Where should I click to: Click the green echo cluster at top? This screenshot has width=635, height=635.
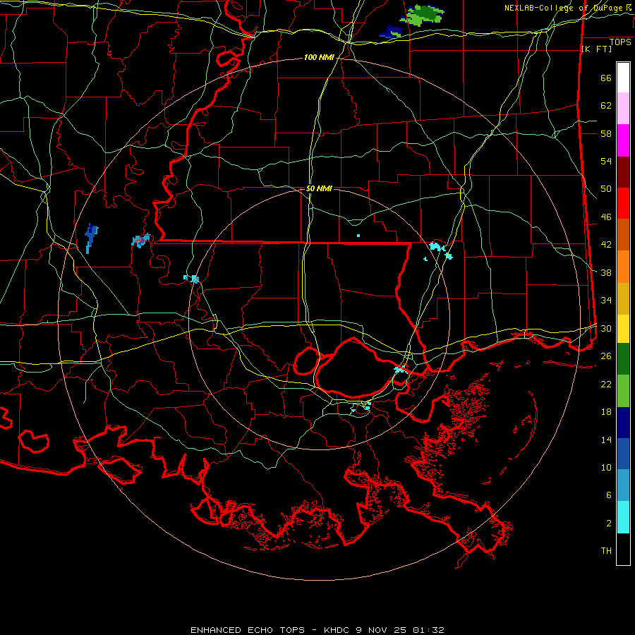(423, 15)
